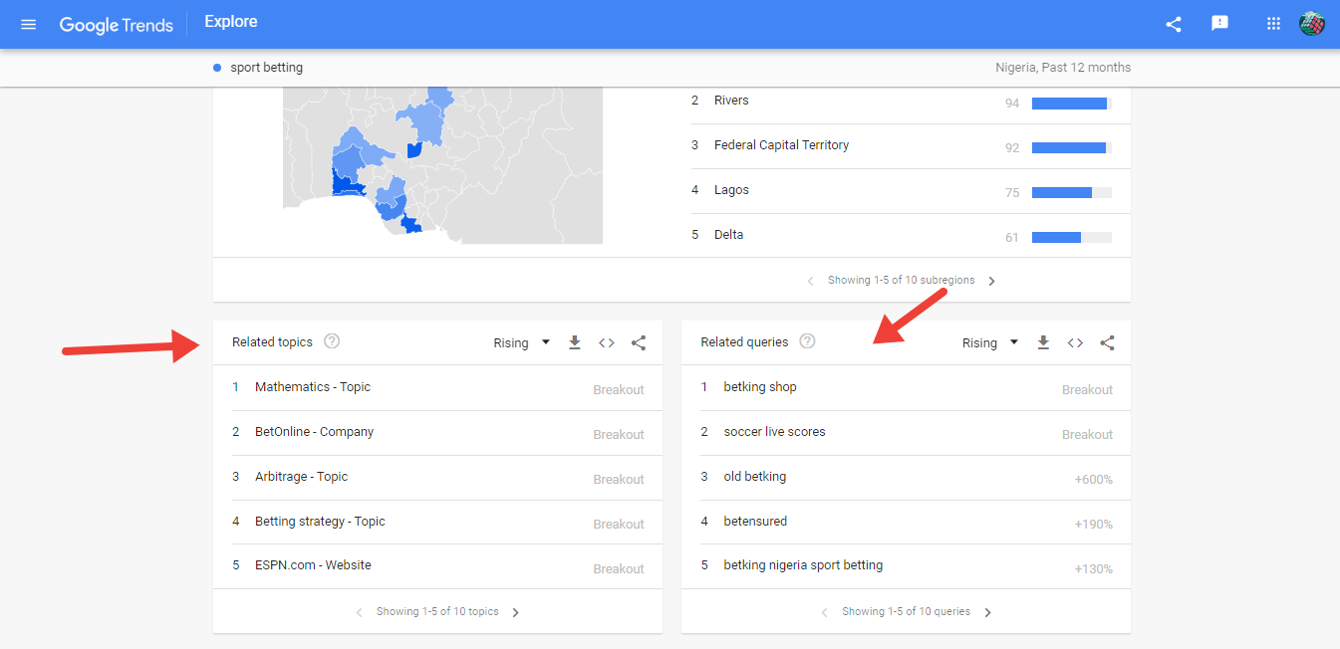Screen dimensions: 1340x649
Task: Click Breakout value for betking shop
Action: pos(1087,390)
